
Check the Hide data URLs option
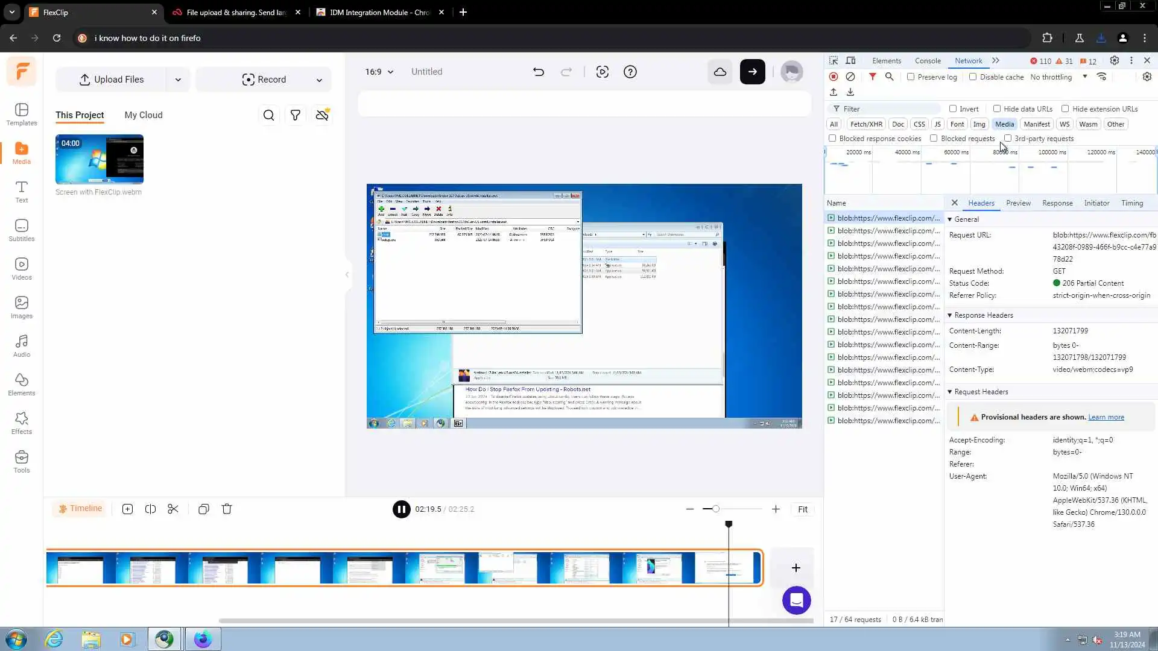pyautogui.click(x=997, y=108)
